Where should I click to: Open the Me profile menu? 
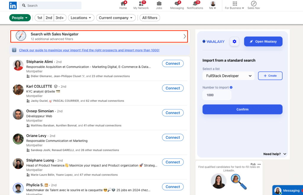[213, 5]
